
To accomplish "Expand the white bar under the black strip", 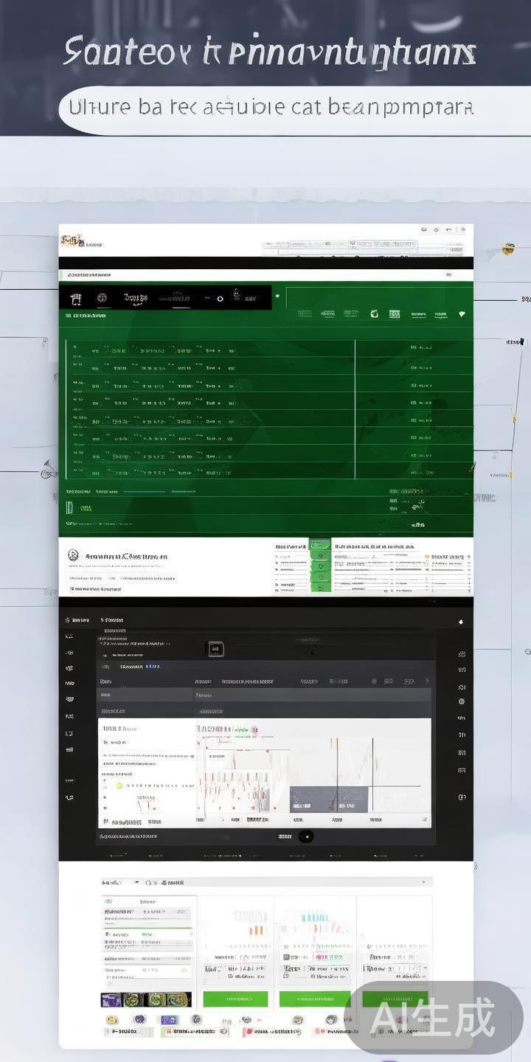I will [x=265, y=275].
